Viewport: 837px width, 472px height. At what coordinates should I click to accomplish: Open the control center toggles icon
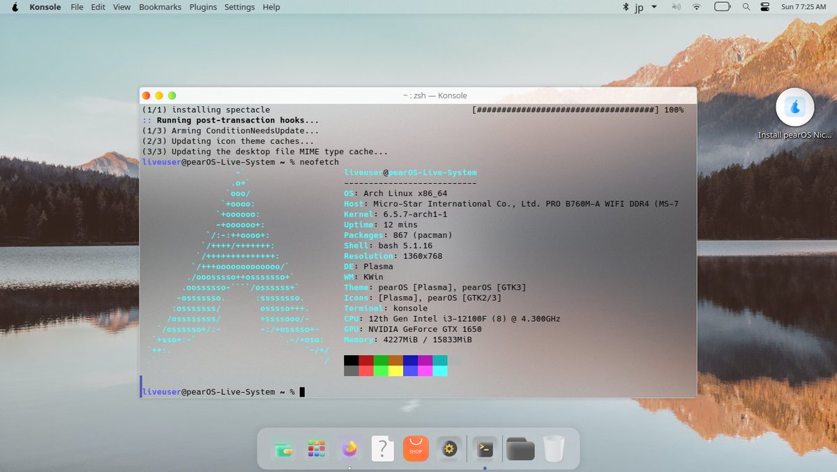[764, 7]
